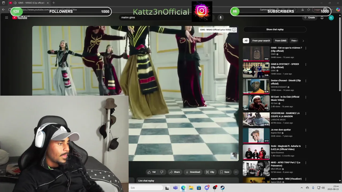Open more actions menu below video
The image size is (342, 192).
coord(236,172)
